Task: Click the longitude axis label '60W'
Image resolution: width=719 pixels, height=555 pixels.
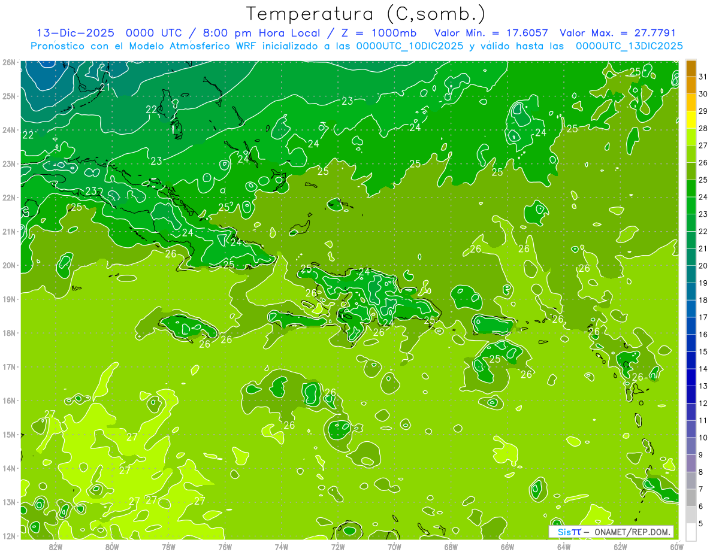Action: pyautogui.click(x=676, y=547)
